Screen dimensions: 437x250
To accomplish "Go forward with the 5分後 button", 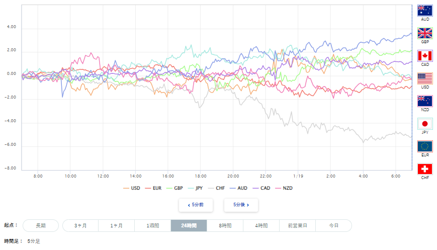I will pyautogui.click(x=241, y=205).
